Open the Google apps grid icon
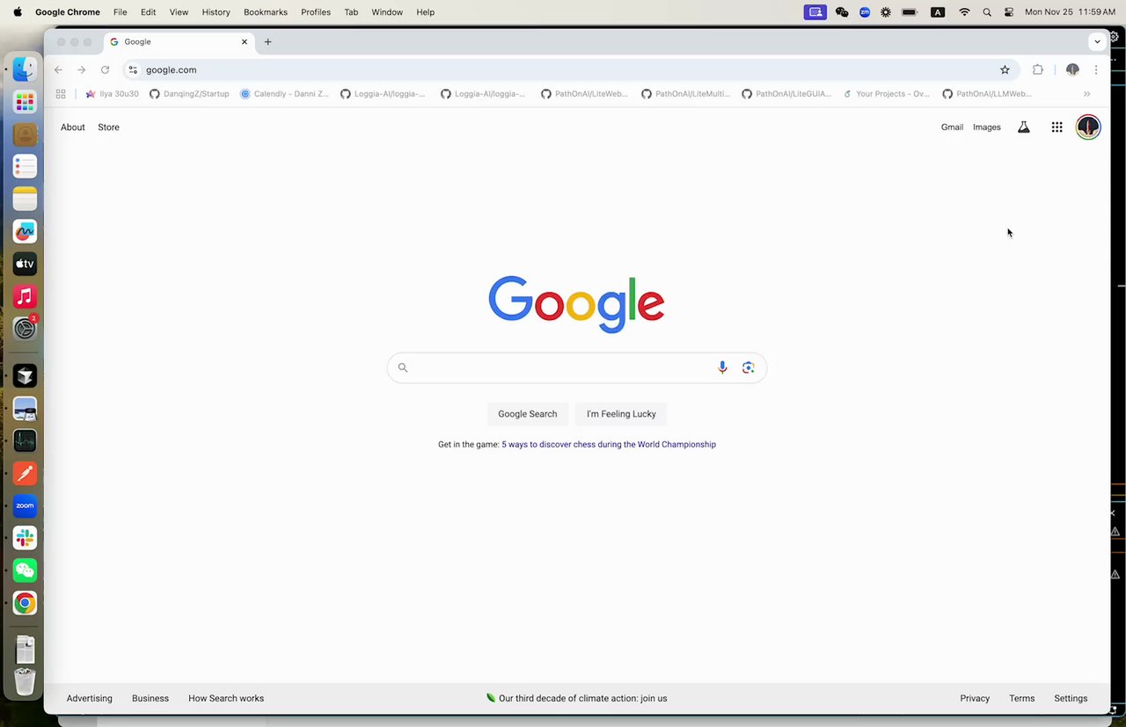Image resolution: width=1126 pixels, height=727 pixels. pos(1057,127)
